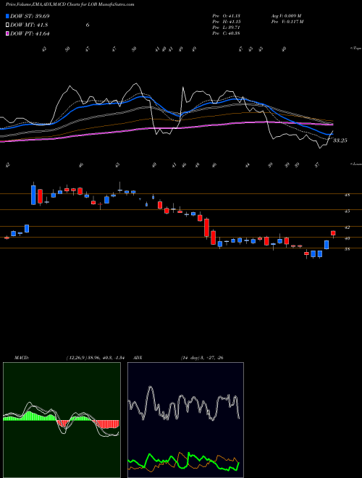Click the blue DOW ST legend swatch

(8, 17)
